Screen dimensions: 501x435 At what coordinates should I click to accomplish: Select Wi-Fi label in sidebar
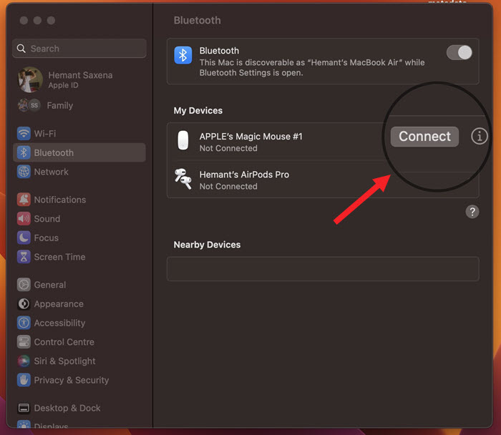[44, 134]
